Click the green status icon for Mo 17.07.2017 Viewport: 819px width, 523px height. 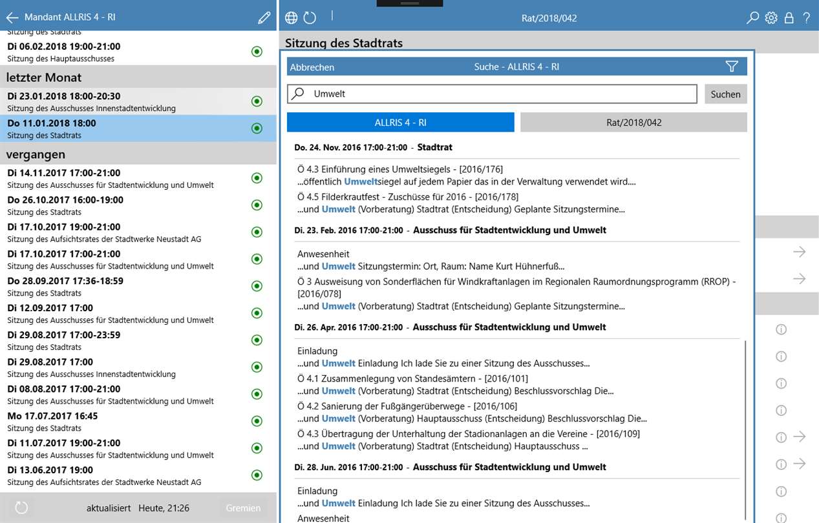point(257,422)
